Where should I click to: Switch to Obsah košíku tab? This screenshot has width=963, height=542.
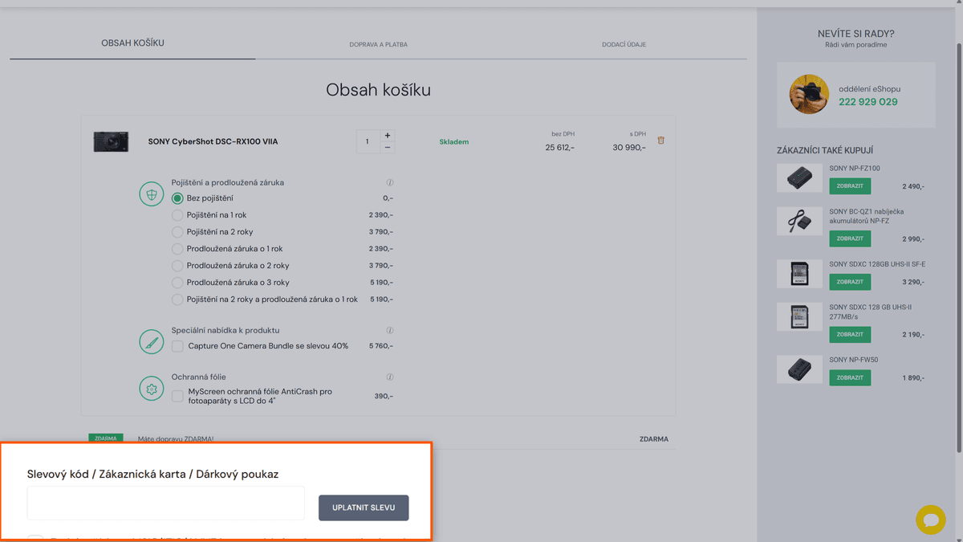(132, 43)
